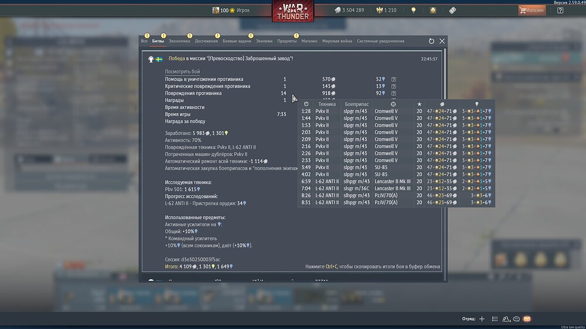Open help for Критические повреждения противника row
Image resolution: width=586 pixels, height=329 pixels.
tap(394, 86)
